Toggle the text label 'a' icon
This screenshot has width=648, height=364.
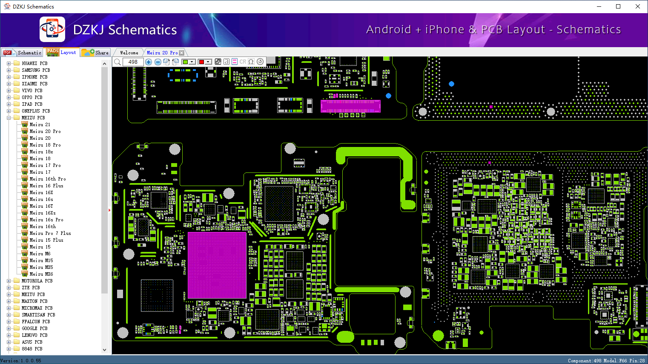(x=226, y=62)
